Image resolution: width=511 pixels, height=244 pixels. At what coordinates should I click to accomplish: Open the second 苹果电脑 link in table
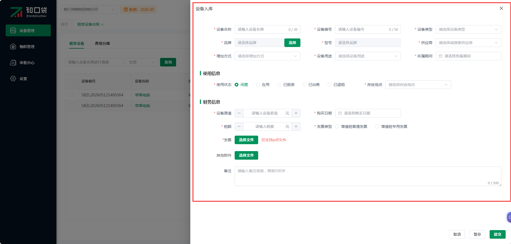(142, 105)
